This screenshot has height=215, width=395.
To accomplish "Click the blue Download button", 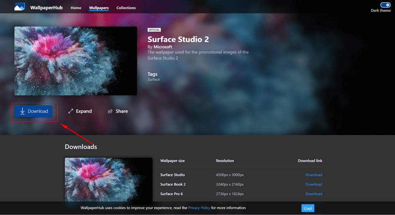I will click(x=33, y=111).
